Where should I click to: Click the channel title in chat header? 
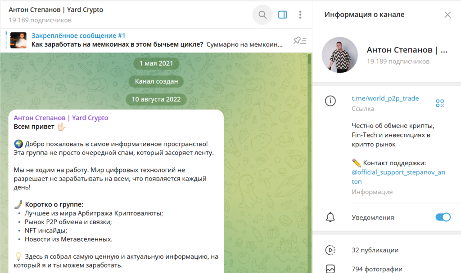pyautogui.click(x=56, y=10)
